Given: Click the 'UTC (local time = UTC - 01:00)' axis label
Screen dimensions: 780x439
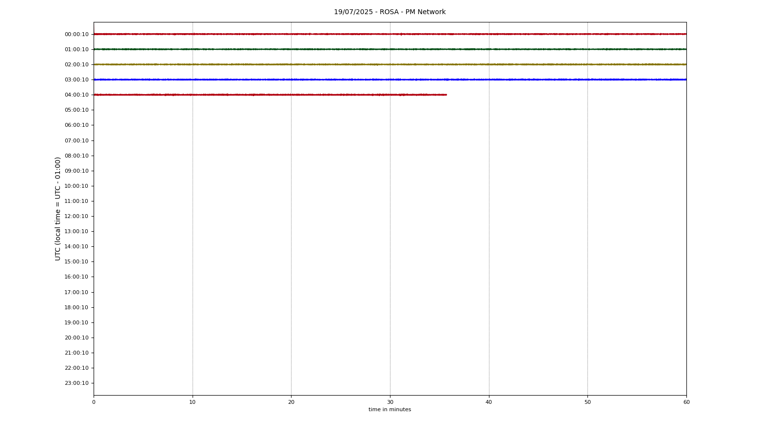Looking at the screenshot, I should click(58, 209).
